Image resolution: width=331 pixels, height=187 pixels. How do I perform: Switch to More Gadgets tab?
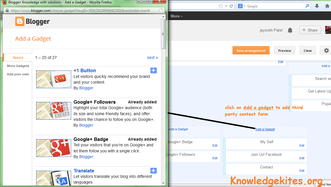coord(18,66)
